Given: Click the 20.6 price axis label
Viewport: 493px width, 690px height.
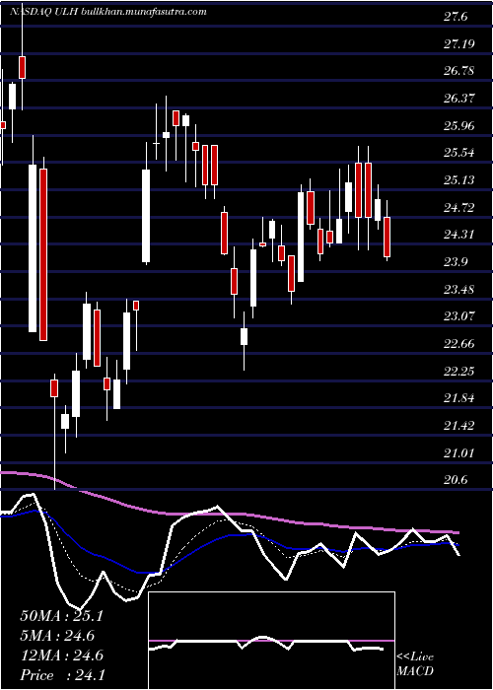Looking at the screenshot, I should [x=456, y=481].
